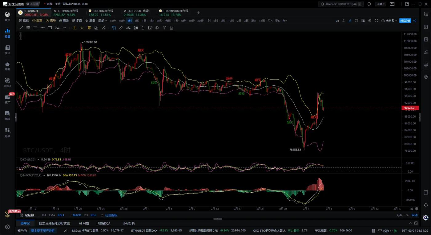Expand the 未命名 layout dropdown
This screenshot has width=431, height=235.
389,21
